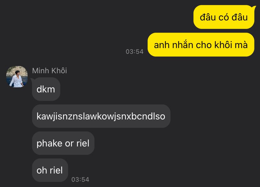Select the 'oh riel' message bubble

tap(50, 170)
